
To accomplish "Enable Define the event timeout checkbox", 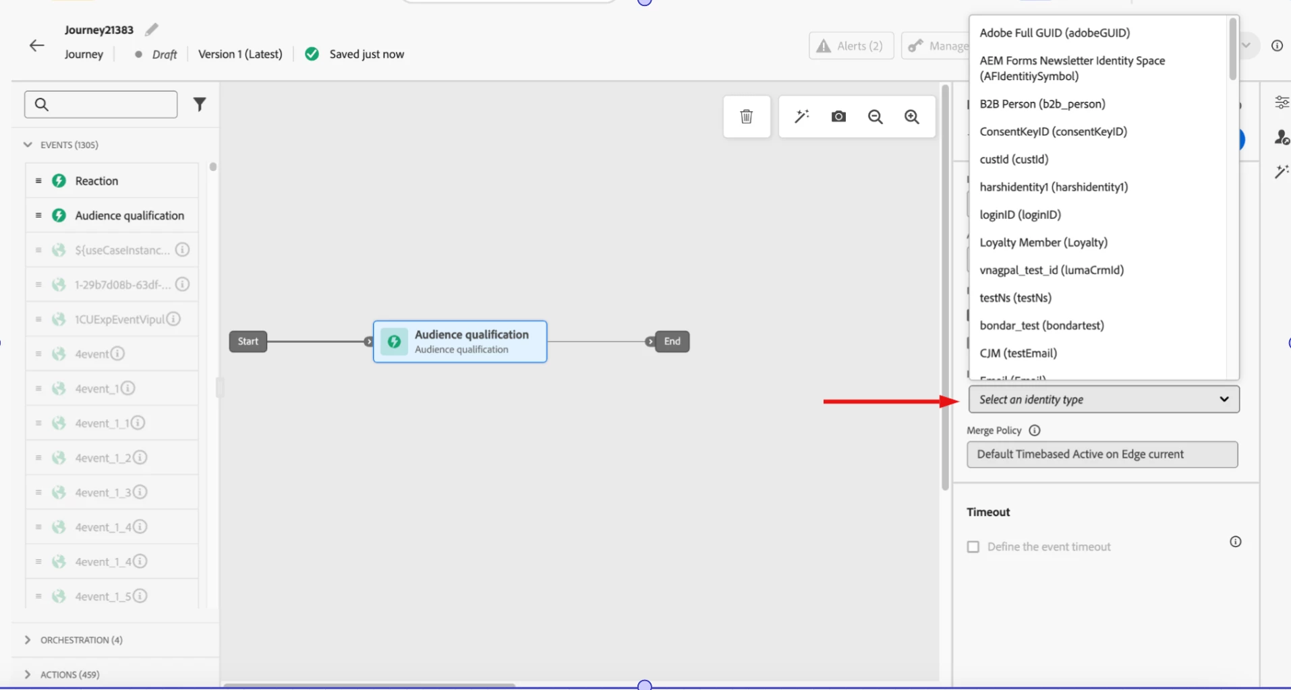I will [x=973, y=546].
